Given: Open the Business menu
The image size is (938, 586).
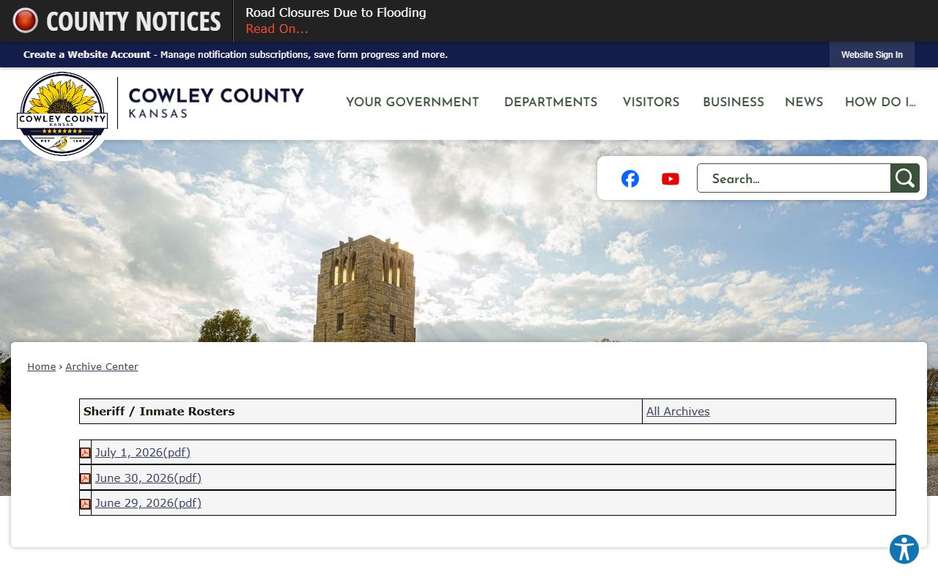Looking at the screenshot, I should (x=734, y=103).
